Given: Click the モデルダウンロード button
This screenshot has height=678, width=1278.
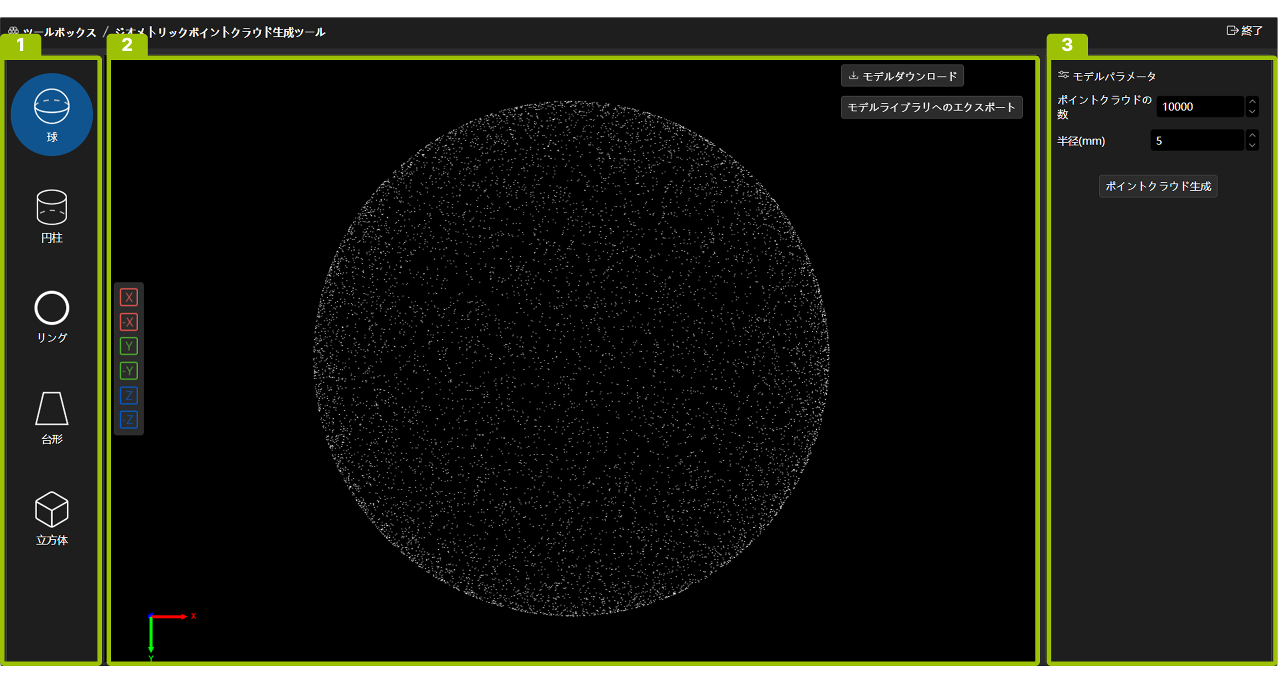Looking at the screenshot, I should coord(902,76).
